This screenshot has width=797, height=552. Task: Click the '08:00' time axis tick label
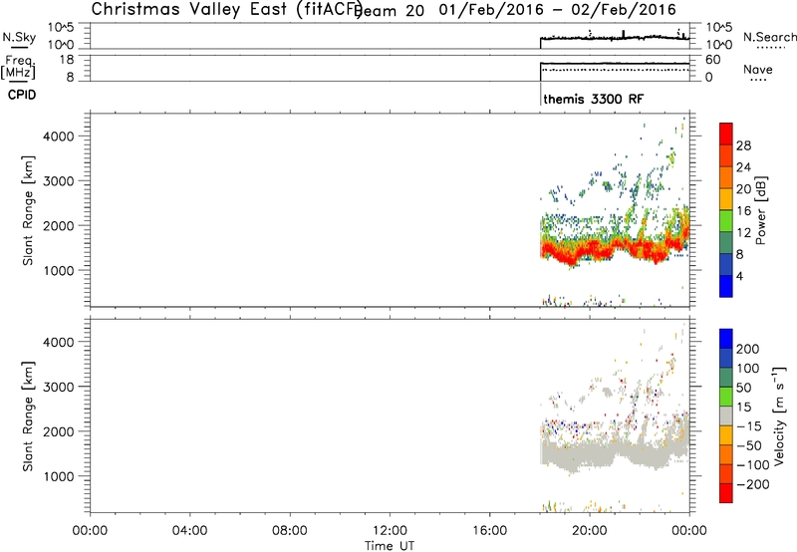[x=290, y=530]
